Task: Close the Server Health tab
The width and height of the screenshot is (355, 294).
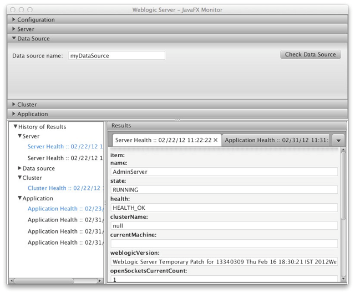Action: [216, 140]
